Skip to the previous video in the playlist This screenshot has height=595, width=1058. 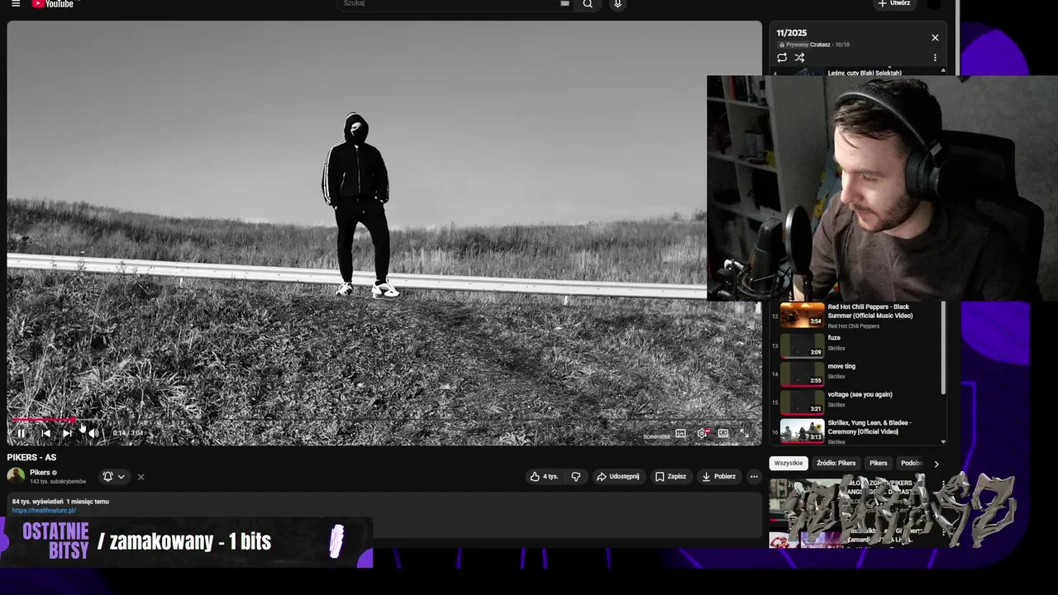point(45,433)
